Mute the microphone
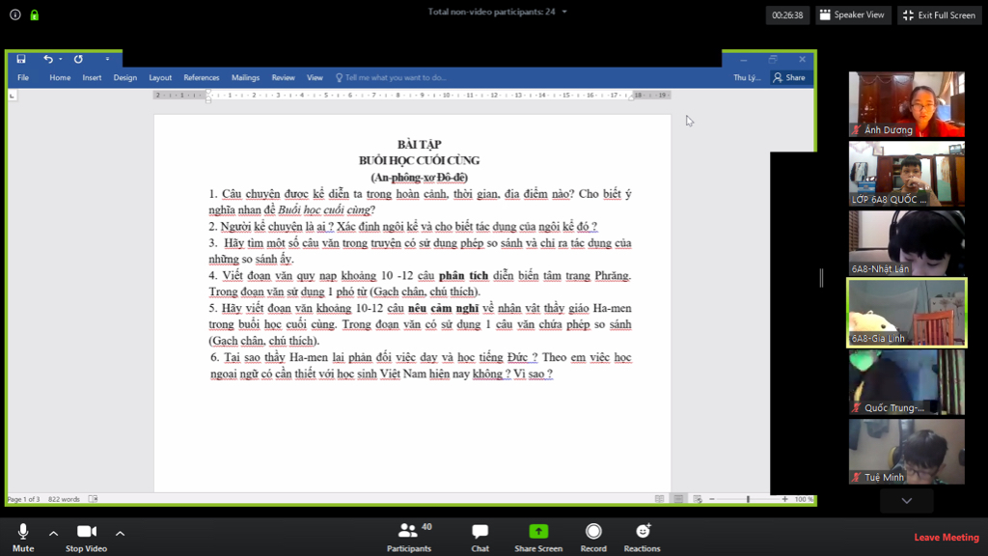Screen dimensions: 988x556 (23, 537)
